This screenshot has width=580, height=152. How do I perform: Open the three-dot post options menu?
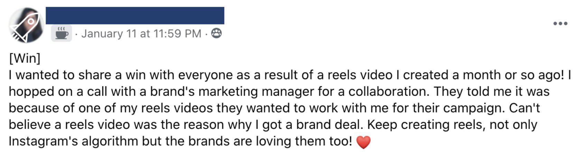pos(560,23)
